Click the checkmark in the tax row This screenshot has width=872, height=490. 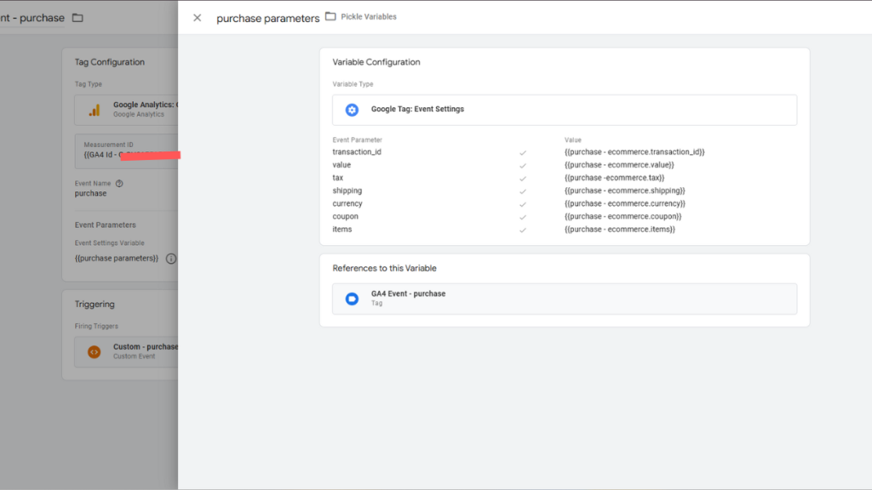[523, 179]
